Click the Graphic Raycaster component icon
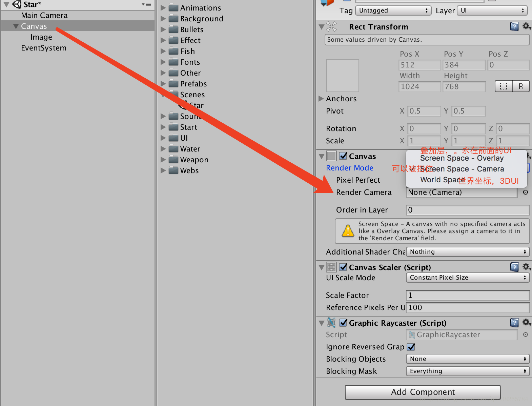This screenshot has height=406, width=532. point(331,323)
